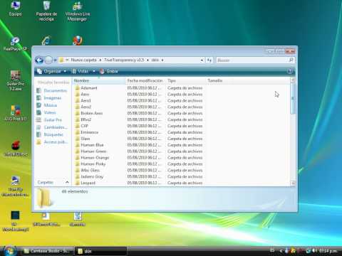Image resolution: width=342 pixels, height=256 pixels.
Task: Select the Aero2 folder row
Action: point(139,107)
